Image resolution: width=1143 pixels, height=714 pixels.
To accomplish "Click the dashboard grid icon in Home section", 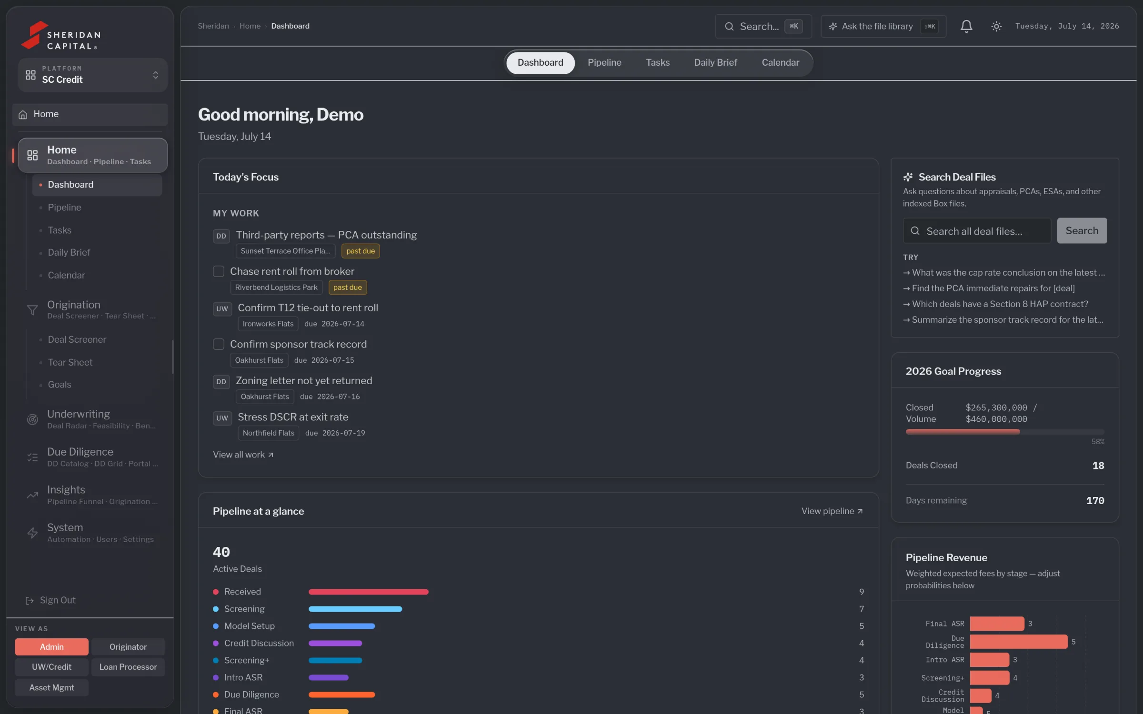I will coord(32,155).
